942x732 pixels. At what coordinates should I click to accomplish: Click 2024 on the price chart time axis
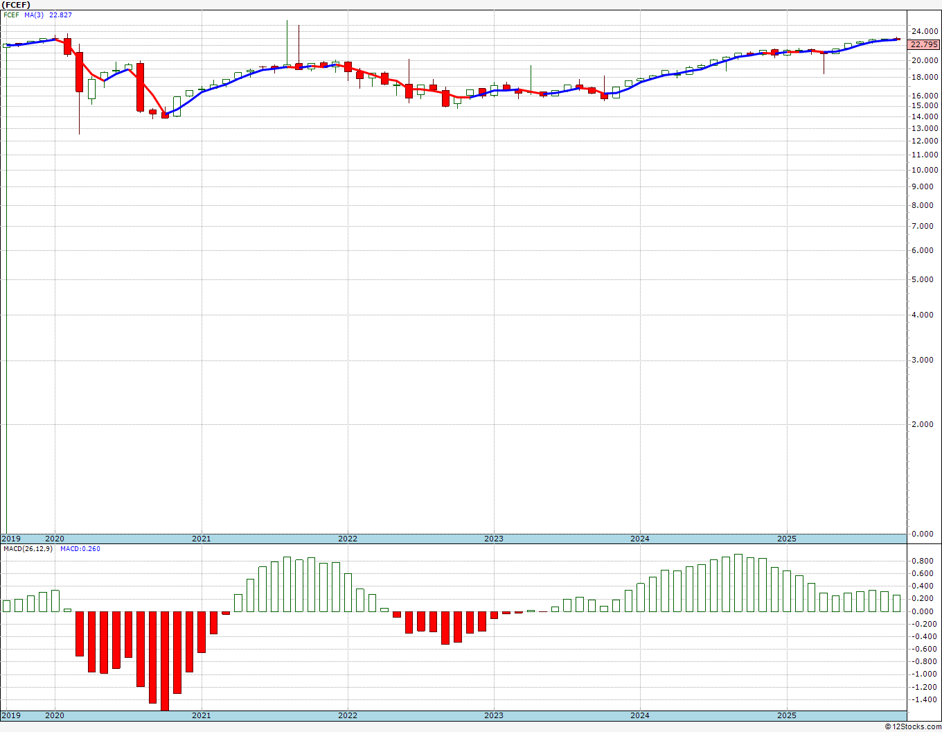point(640,539)
